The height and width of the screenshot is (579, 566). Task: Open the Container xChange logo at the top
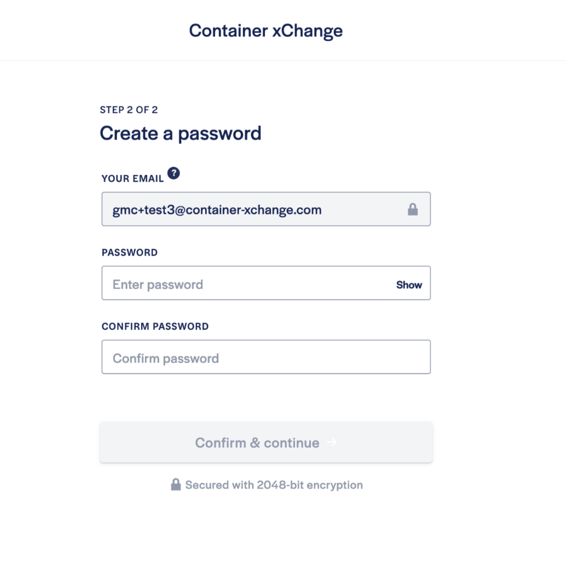[x=265, y=31]
